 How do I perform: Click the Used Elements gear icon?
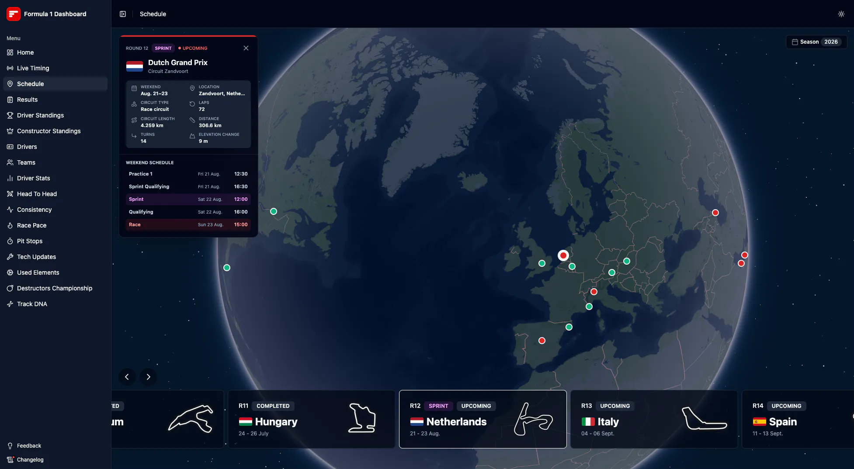[10, 272]
